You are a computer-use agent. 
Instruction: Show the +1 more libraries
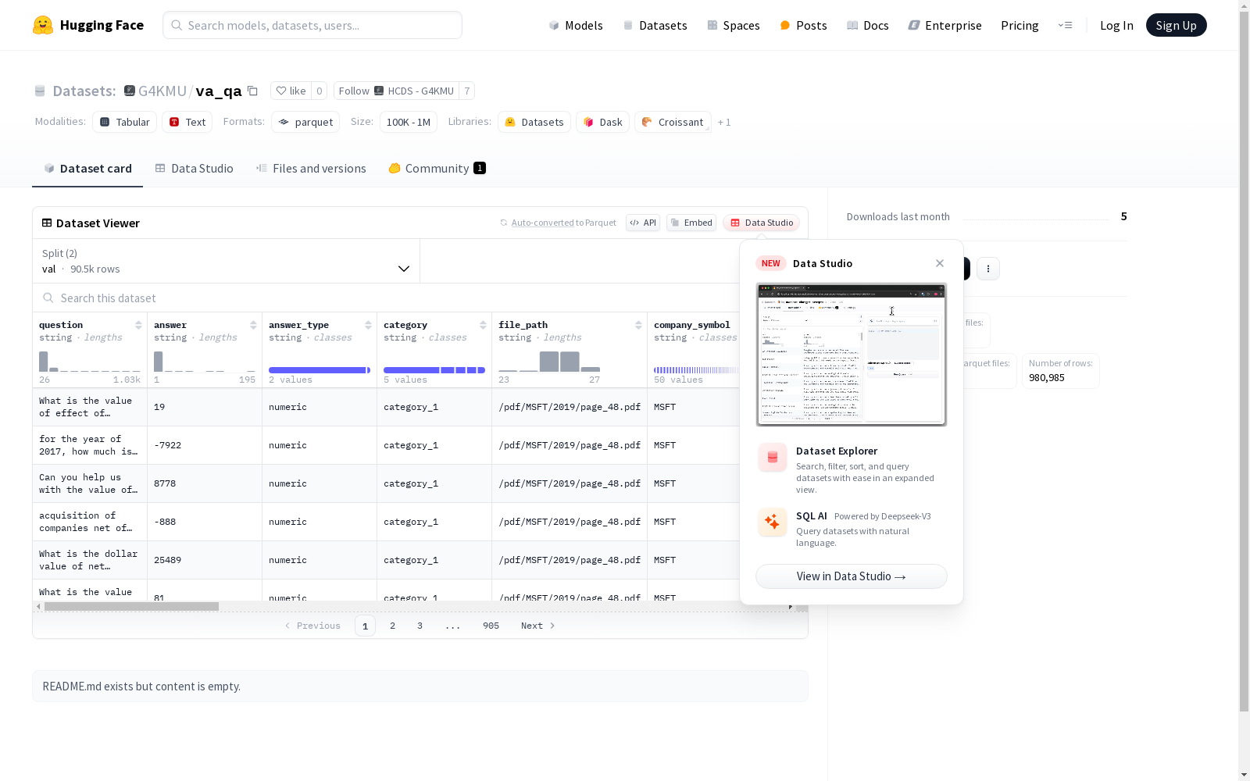(x=724, y=122)
